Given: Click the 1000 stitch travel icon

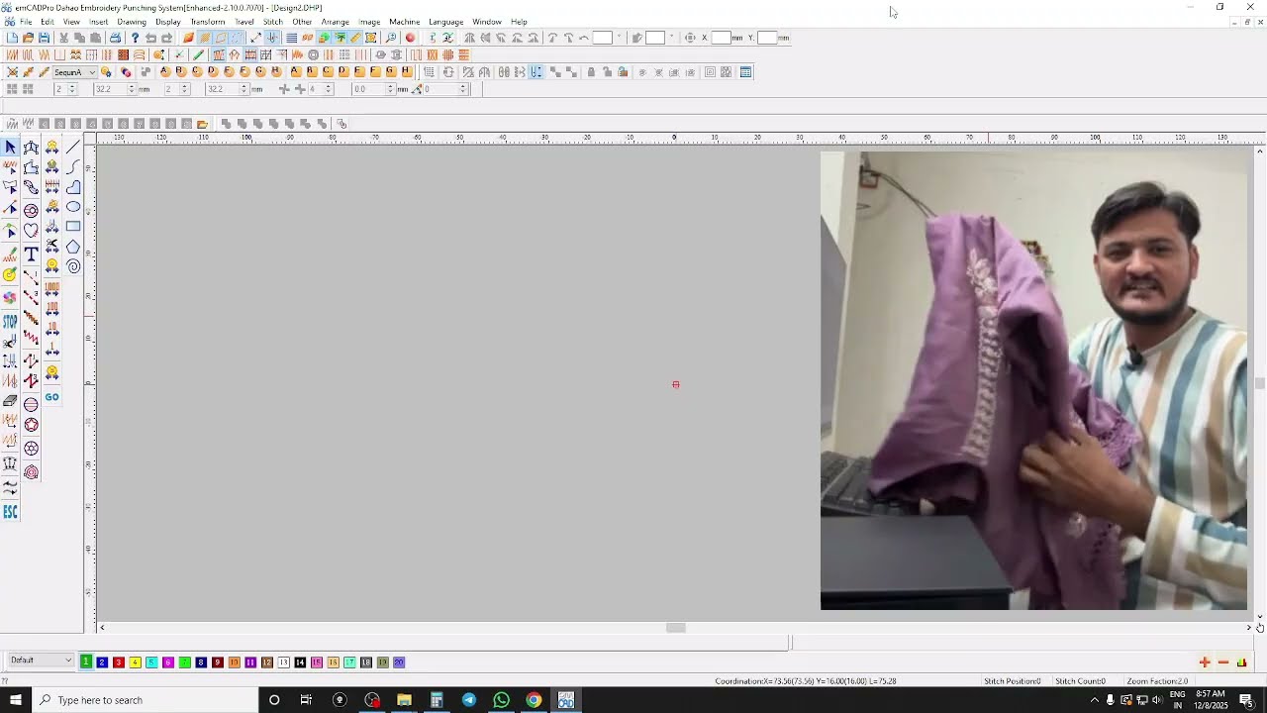Looking at the screenshot, I should tap(51, 289).
